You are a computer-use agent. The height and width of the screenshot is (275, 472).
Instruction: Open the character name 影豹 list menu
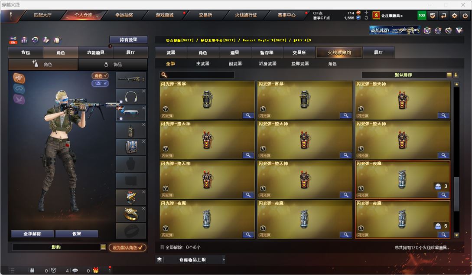[x=103, y=247]
